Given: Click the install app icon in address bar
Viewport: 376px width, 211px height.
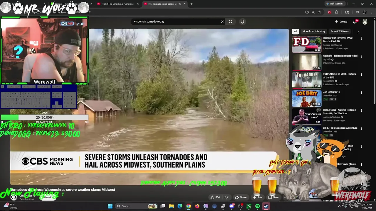Looking at the screenshot, I should tap(307, 12).
